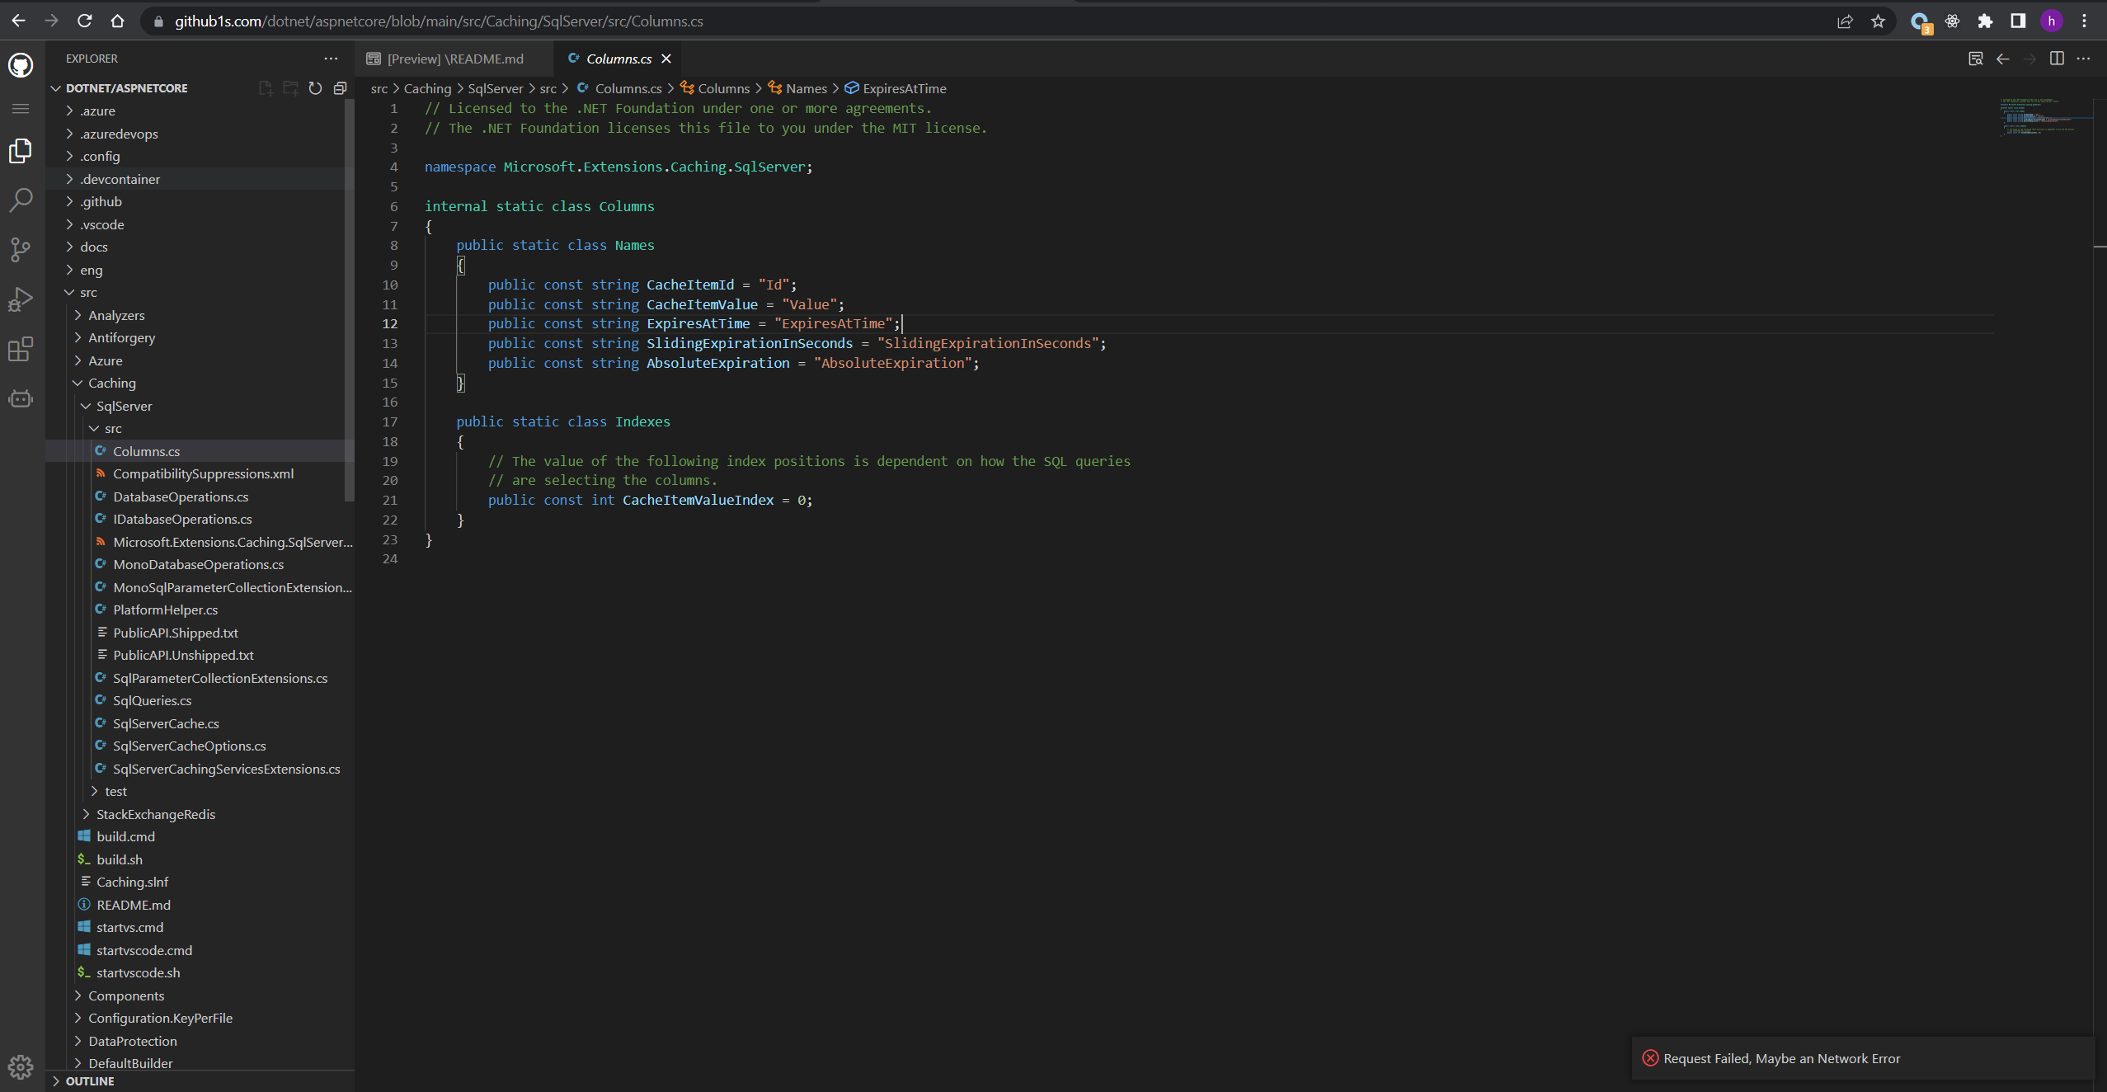Open the hamburger menu in activity bar
Viewport: 2107px width, 1092px height.
(21, 109)
